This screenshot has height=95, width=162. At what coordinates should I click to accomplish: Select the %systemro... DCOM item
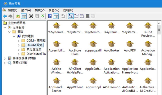coord(93,28)
